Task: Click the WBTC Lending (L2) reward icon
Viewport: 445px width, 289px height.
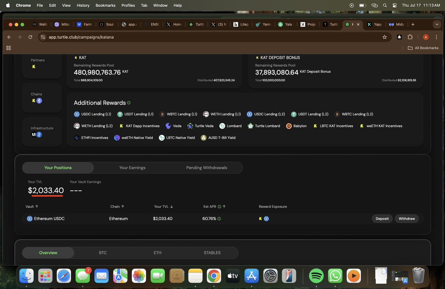Action: 337,114
